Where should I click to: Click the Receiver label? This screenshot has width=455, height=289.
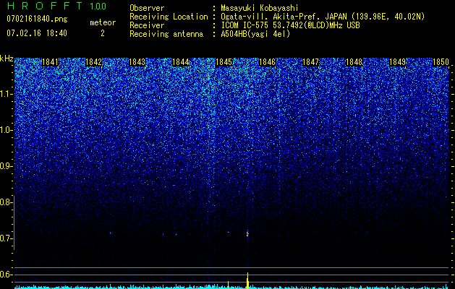[x=147, y=25]
